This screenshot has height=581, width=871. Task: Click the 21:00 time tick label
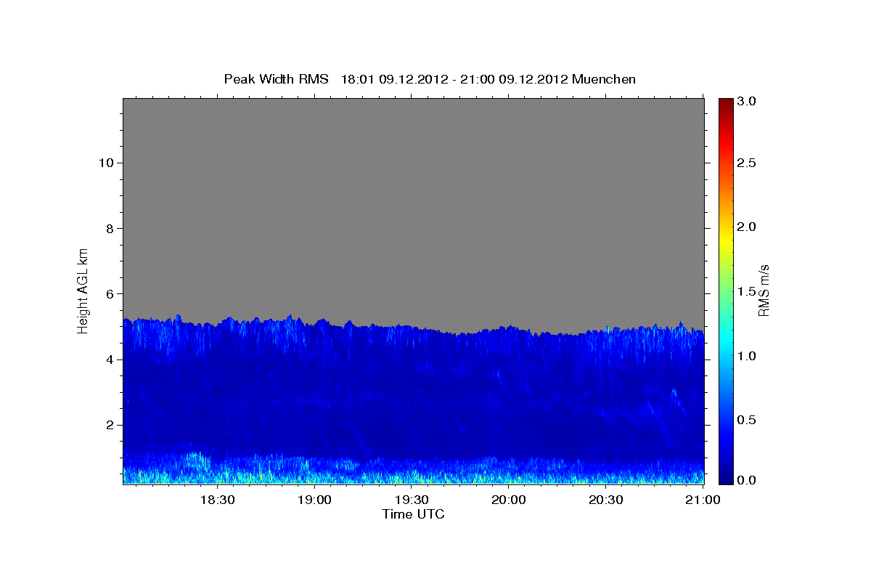pyautogui.click(x=703, y=500)
